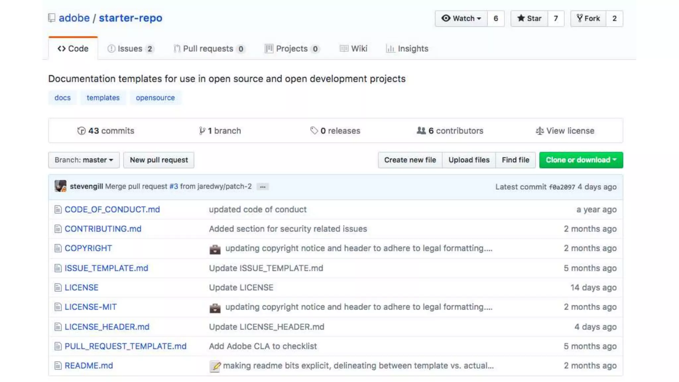Fork the repository
The height and width of the screenshot is (382, 679).
(x=588, y=19)
